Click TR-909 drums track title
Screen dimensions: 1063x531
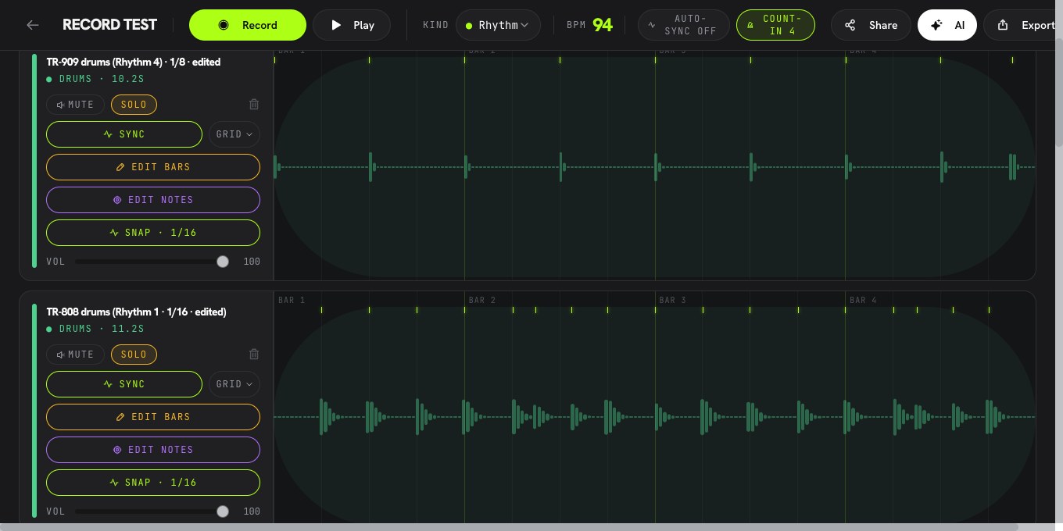[x=134, y=62]
